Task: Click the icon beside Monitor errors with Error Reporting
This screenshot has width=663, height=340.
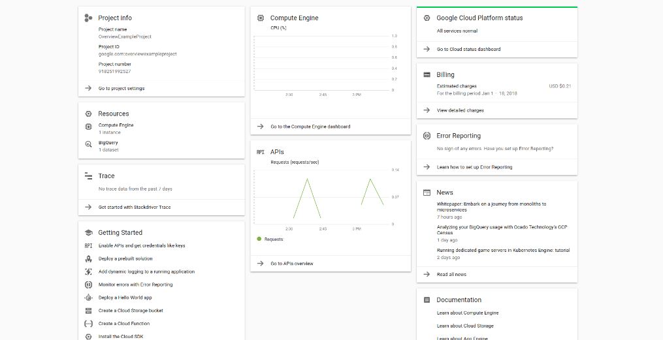Action: click(x=88, y=285)
